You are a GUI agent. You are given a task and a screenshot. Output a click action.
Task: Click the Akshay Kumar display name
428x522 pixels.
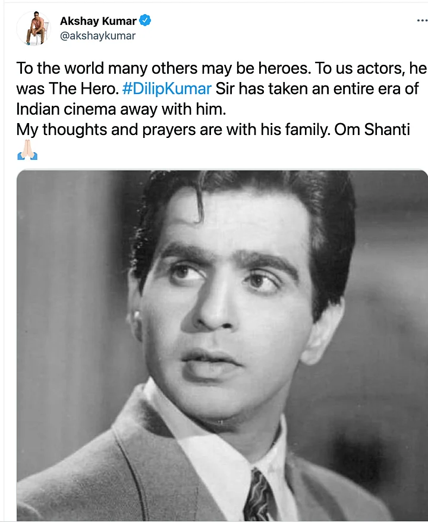[x=98, y=21]
